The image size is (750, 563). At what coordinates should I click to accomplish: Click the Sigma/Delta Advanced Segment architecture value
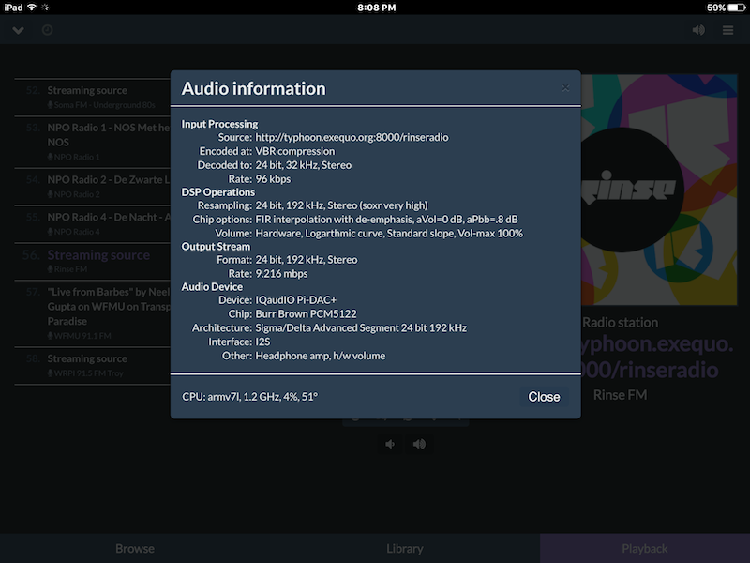pos(361,327)
